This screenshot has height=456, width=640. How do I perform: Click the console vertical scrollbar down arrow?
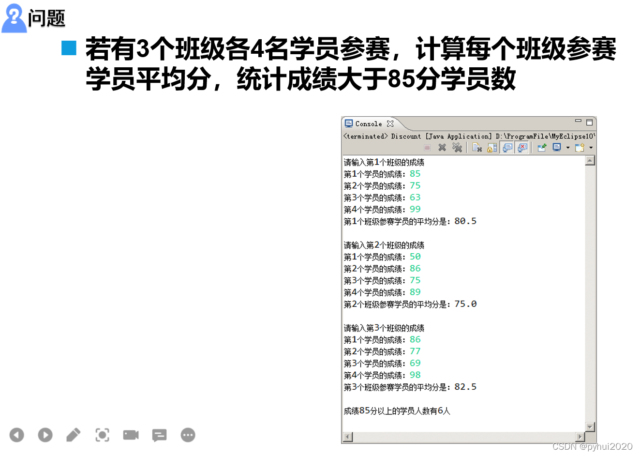[590, 427]
